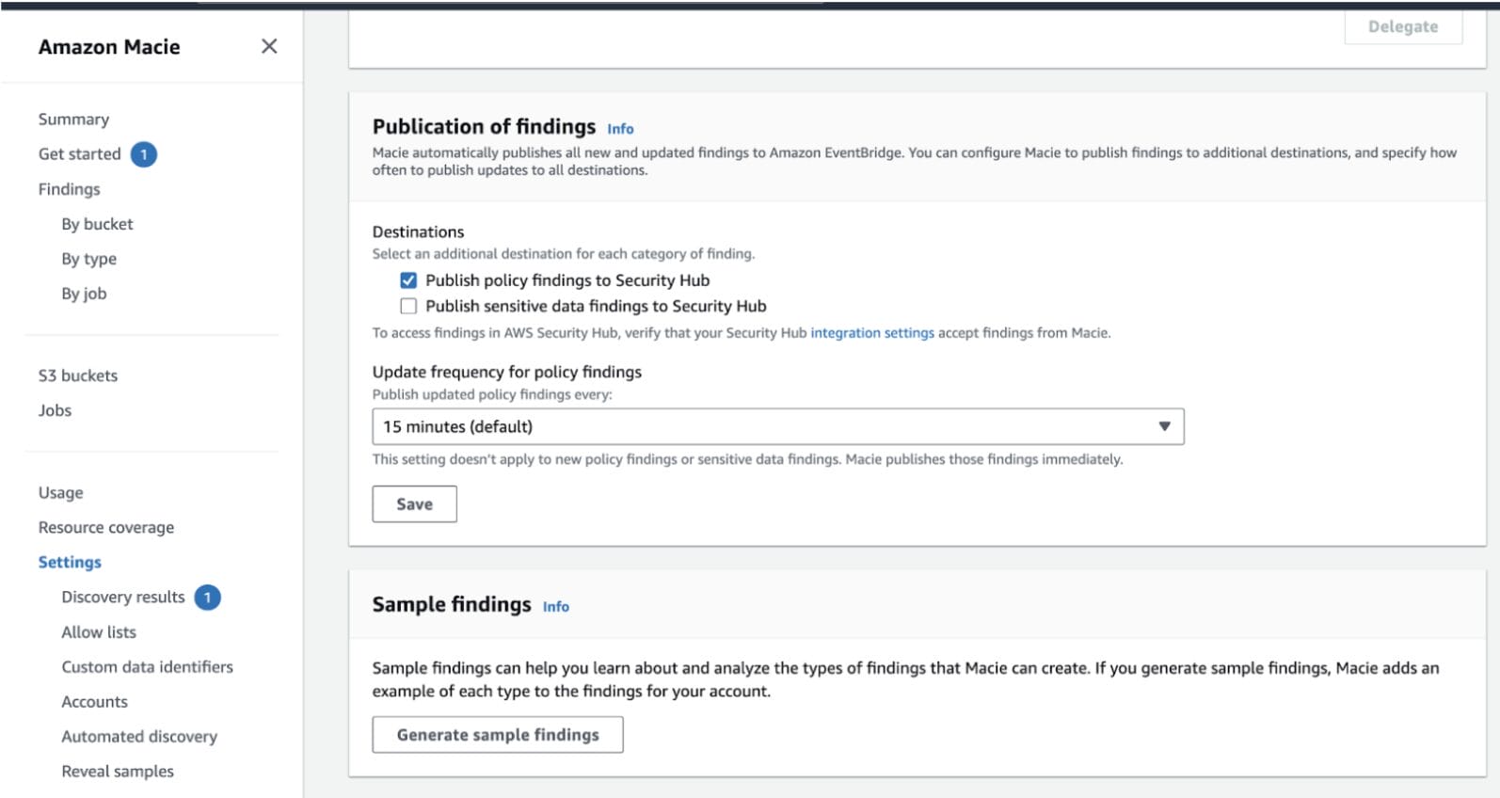
Task: Open Allow lists settings
Action: [x=99, y=632]
